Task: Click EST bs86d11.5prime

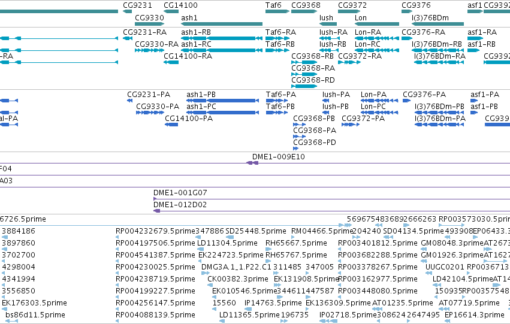Action: click(35, 315)
